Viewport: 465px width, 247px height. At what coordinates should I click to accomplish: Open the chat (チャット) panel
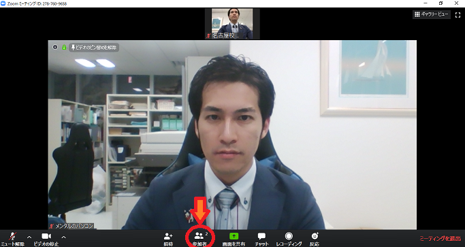coord(261,236)
